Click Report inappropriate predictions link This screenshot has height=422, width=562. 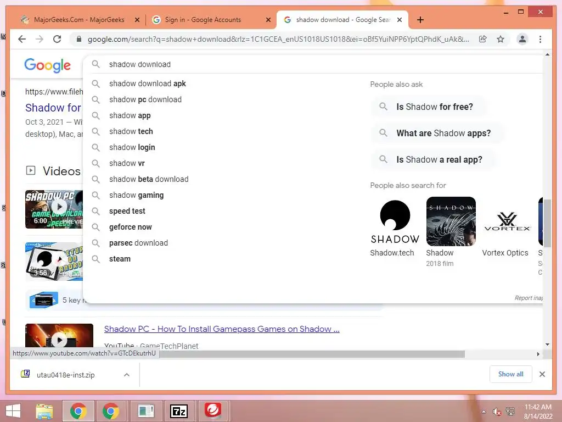(x=529, y=298)
